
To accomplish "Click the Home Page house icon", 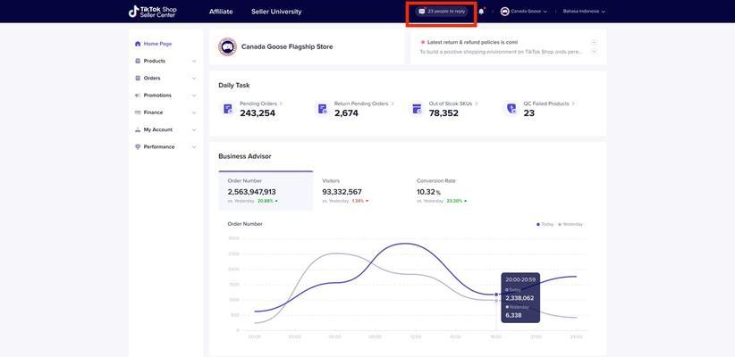I will coord(138,44).
